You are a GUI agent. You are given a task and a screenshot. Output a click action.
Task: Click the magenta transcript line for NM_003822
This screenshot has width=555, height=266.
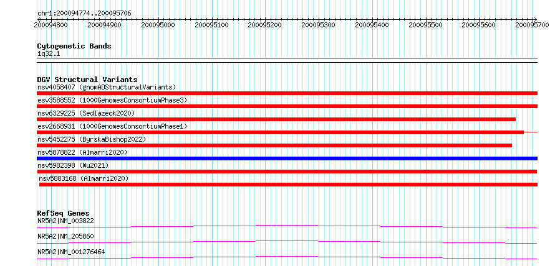click(287, 226)
